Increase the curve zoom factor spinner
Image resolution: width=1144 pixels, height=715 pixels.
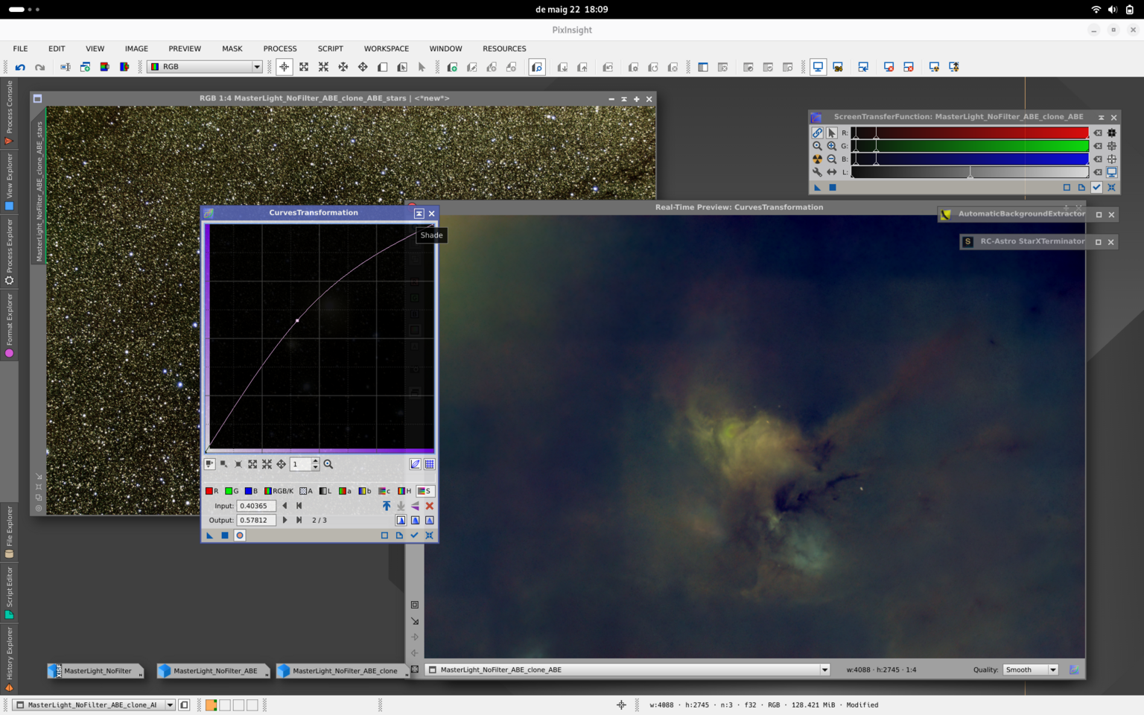pos(315,461)
